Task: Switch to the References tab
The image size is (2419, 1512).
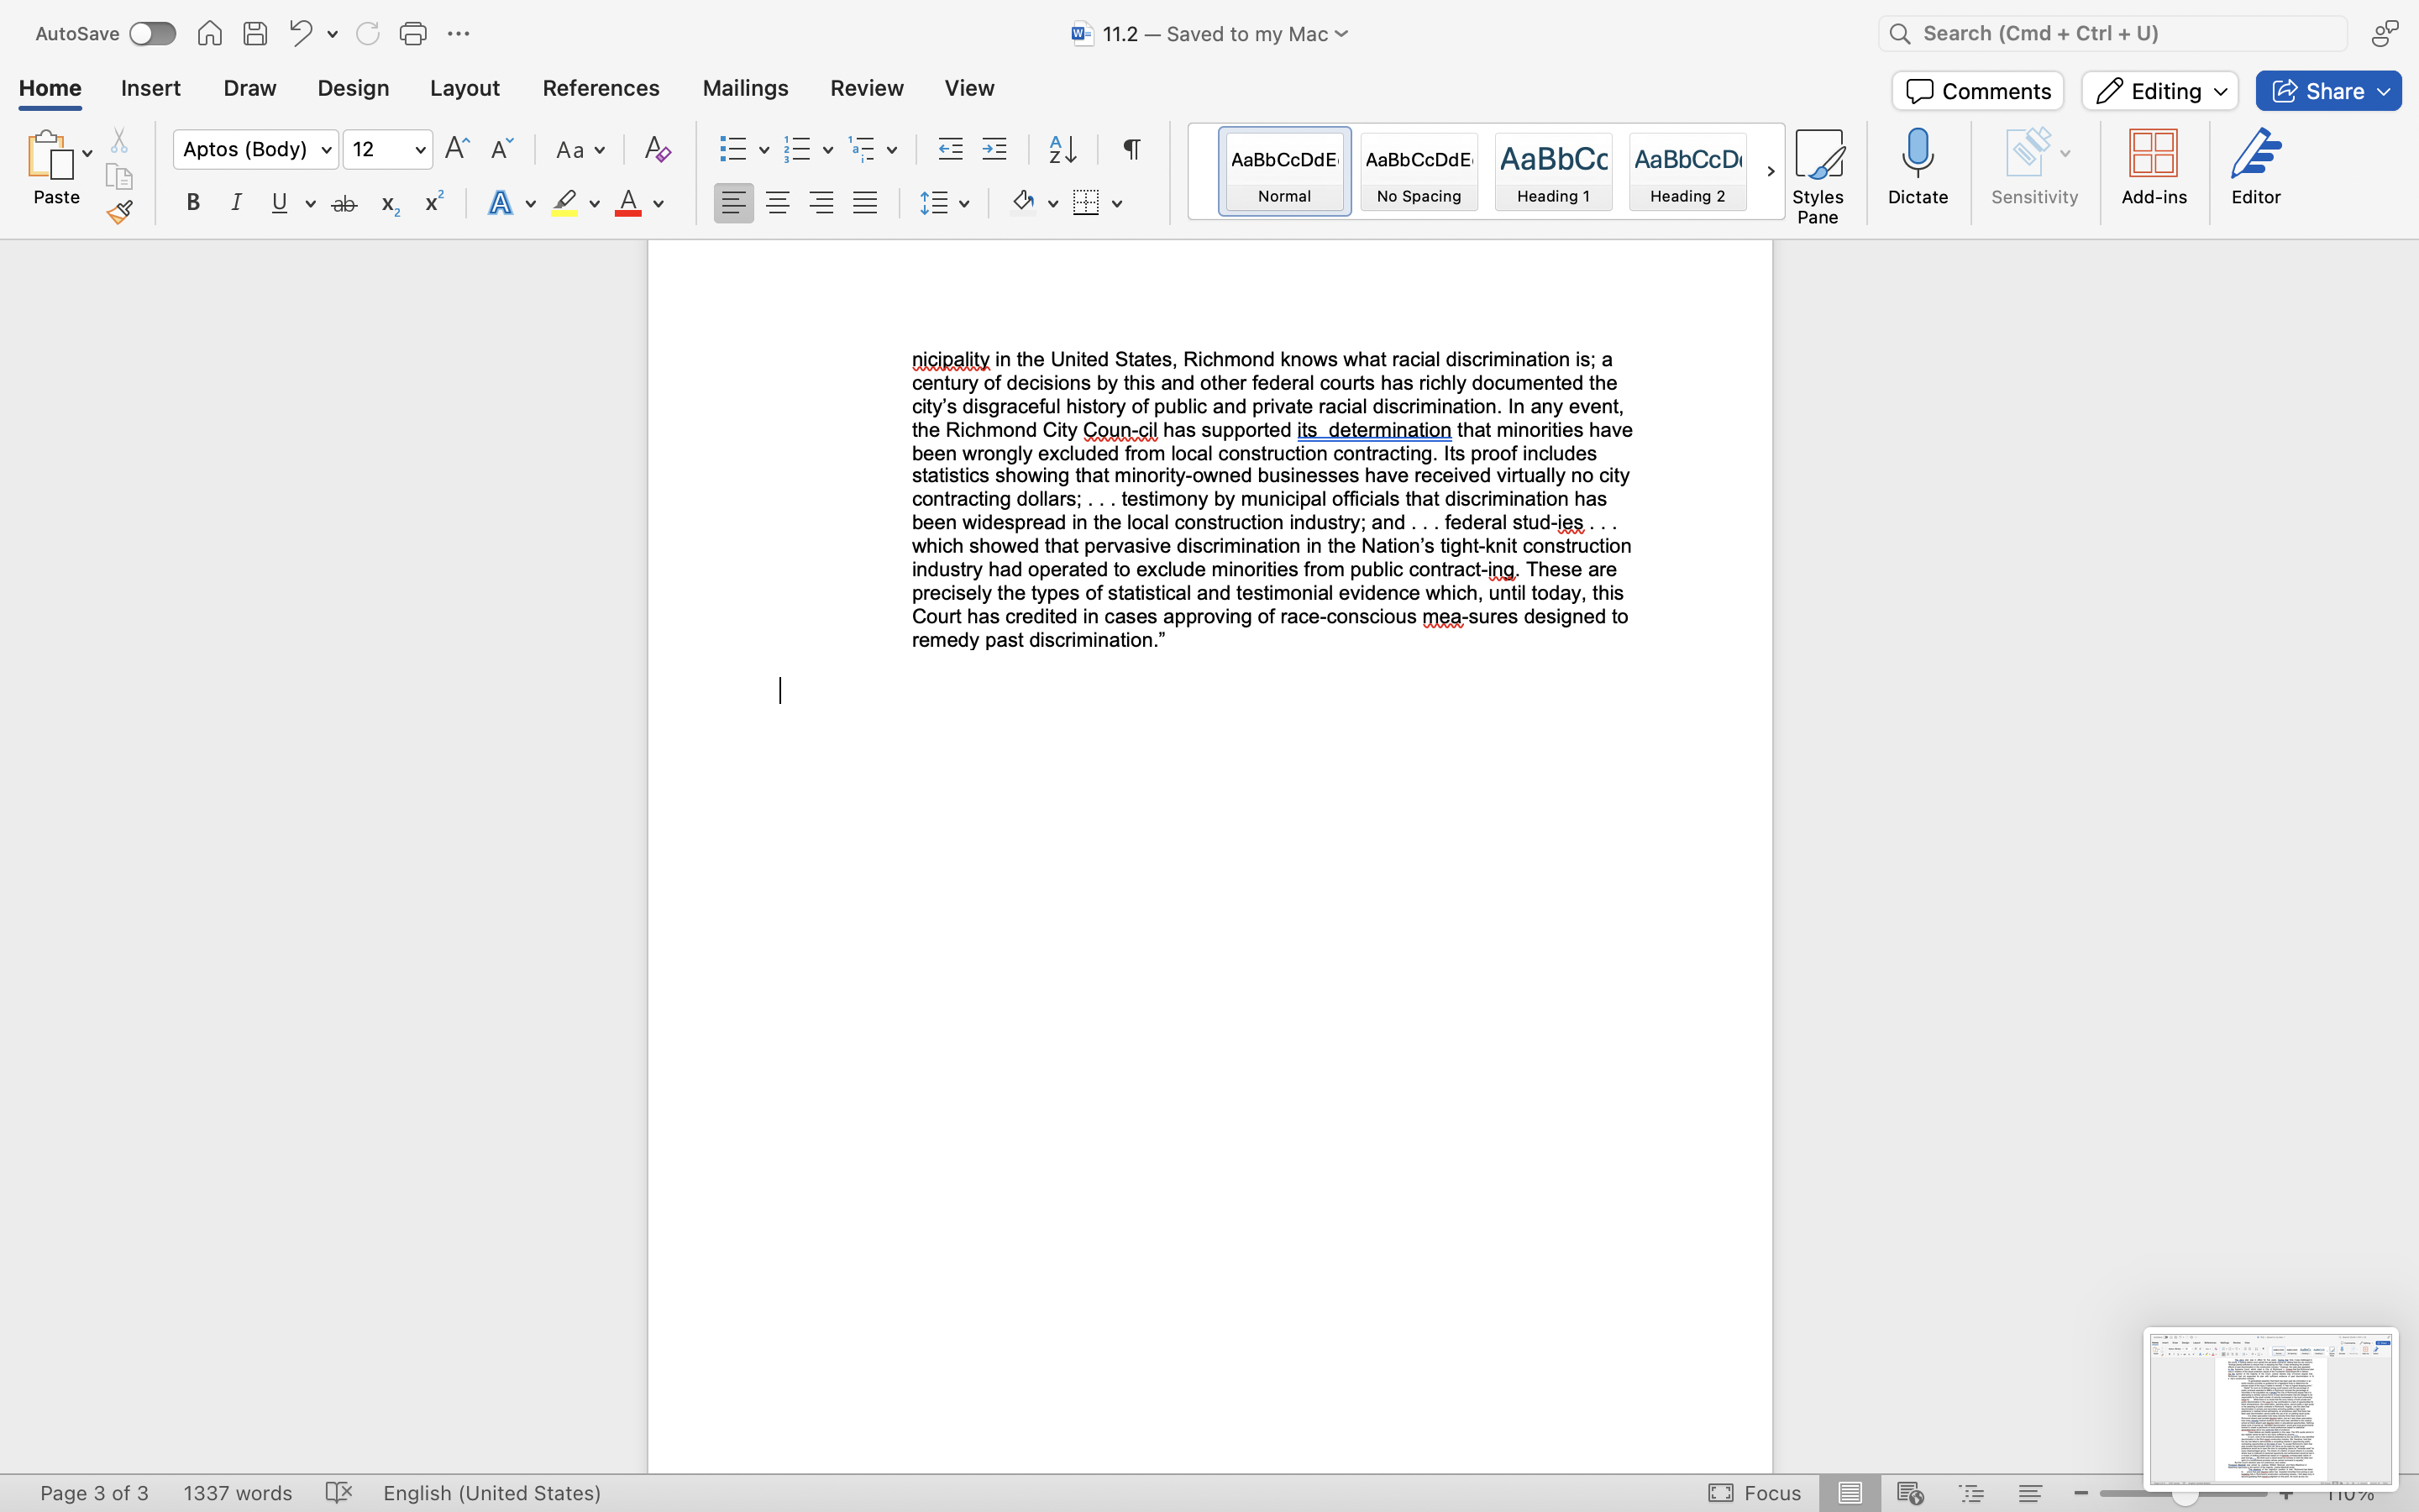Action: [x=601, y=88]
